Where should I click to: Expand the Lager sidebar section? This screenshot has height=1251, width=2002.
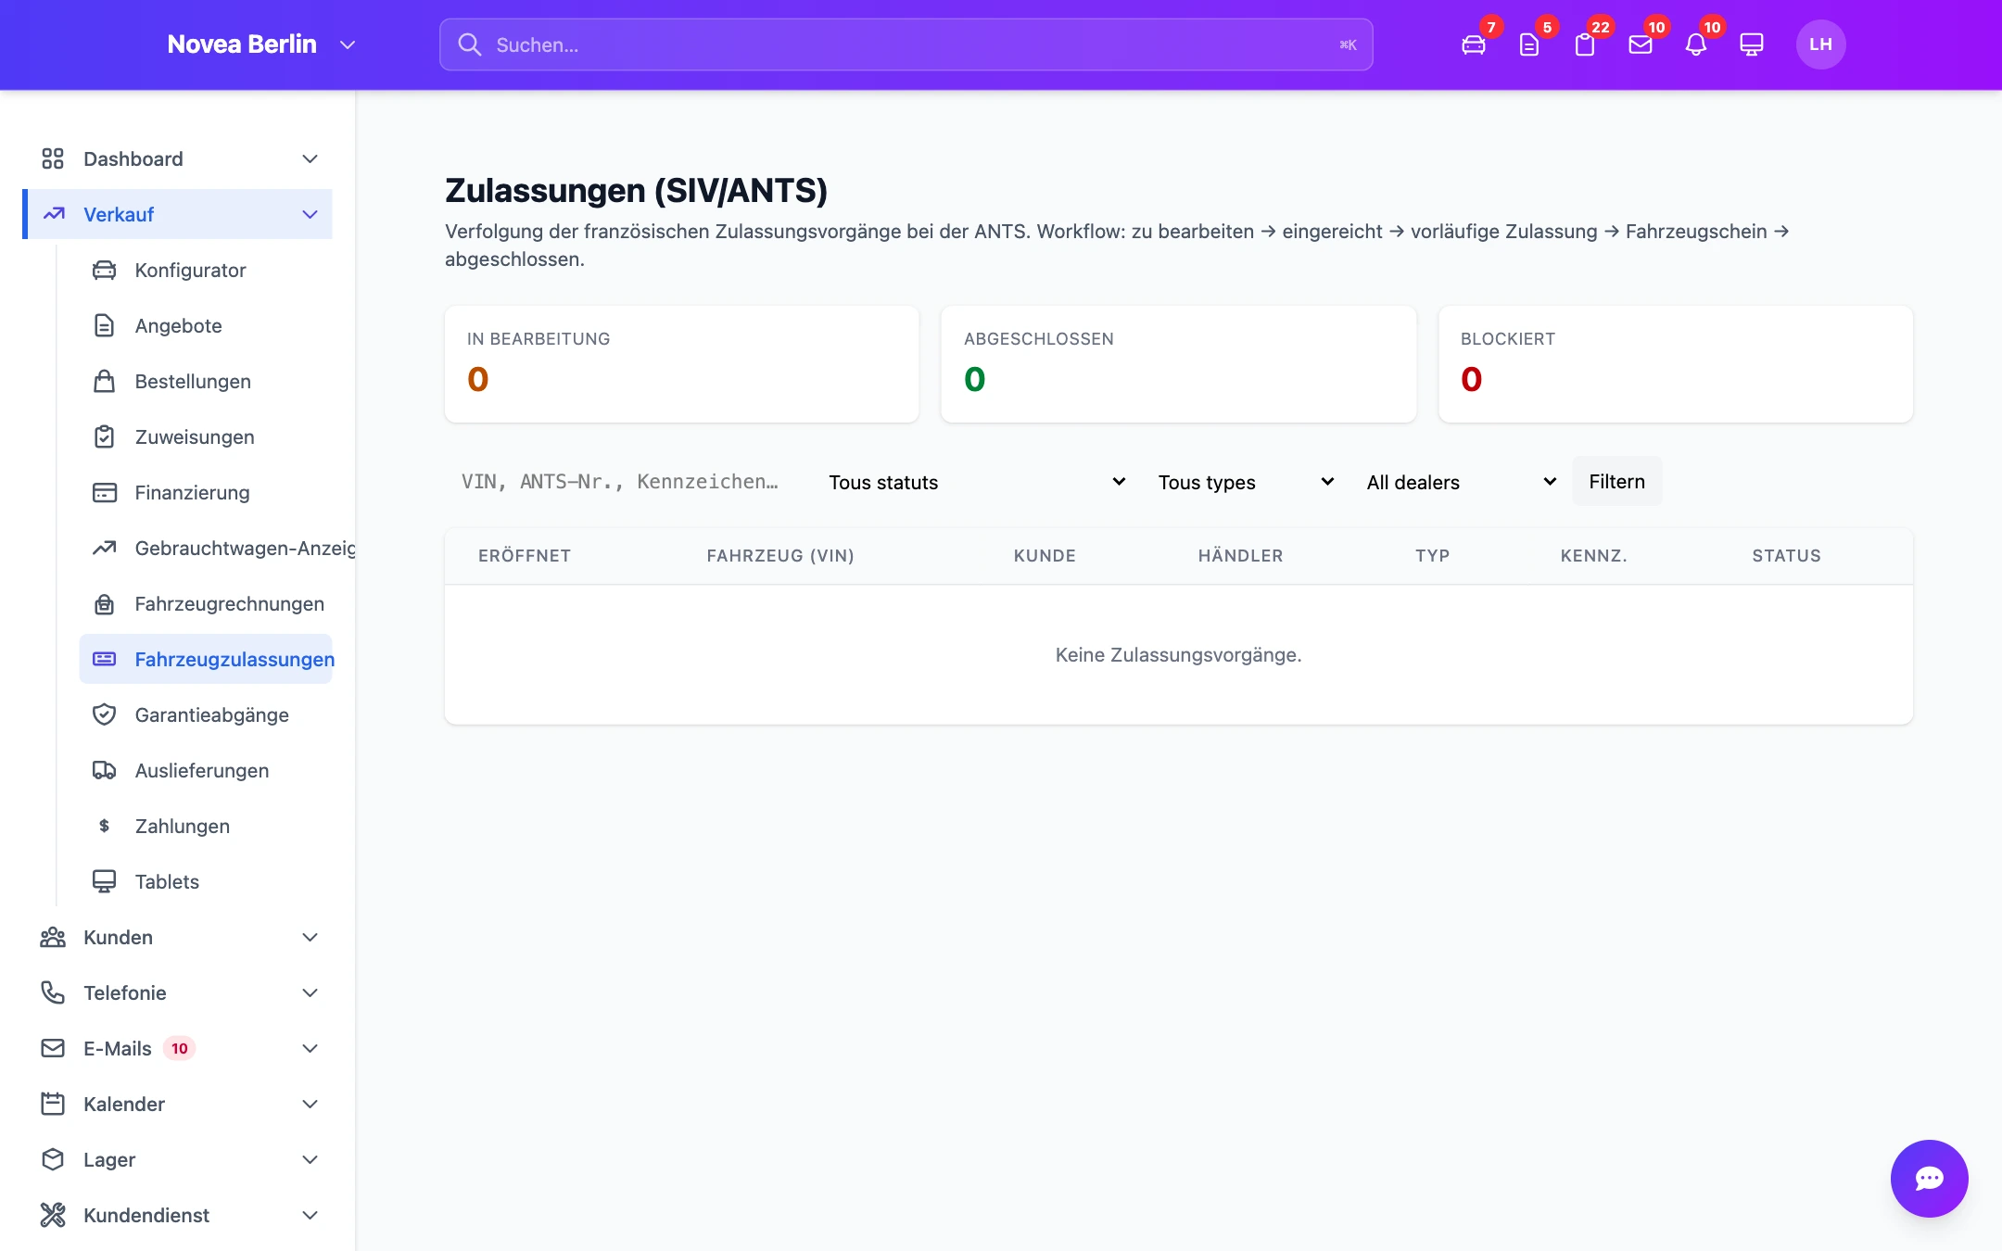point(178,1159)
